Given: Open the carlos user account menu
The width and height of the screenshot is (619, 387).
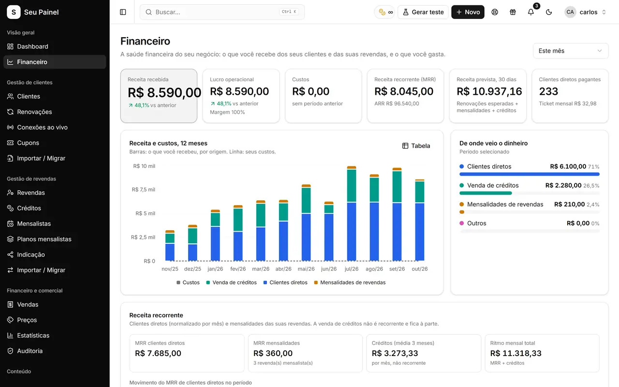Looking at the screenshot, I should coord(586,12).
